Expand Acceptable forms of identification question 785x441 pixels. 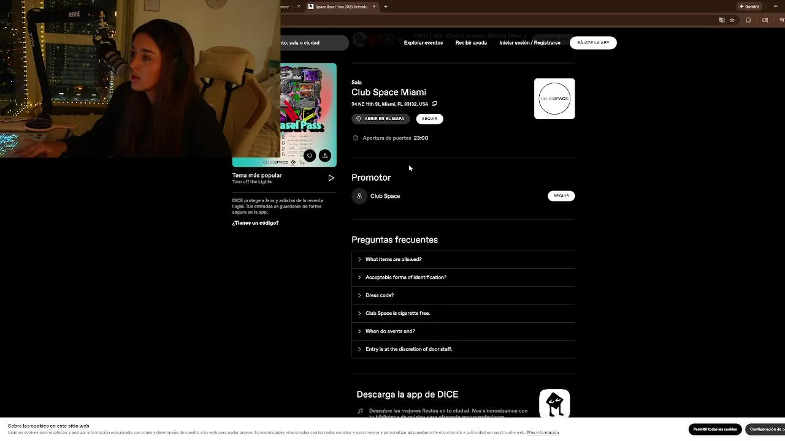coord(463,277)
